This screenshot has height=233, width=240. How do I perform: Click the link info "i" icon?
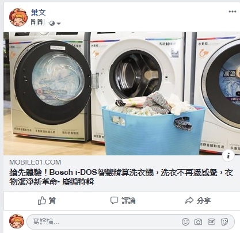228,155
